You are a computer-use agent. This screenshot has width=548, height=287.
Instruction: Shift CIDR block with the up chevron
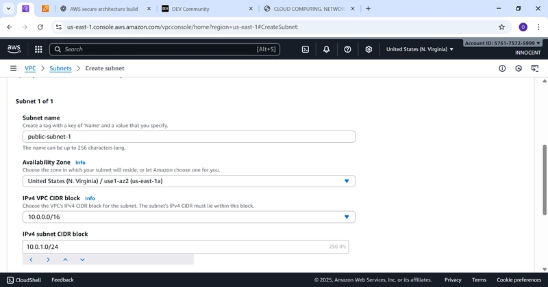pos(65,260)
